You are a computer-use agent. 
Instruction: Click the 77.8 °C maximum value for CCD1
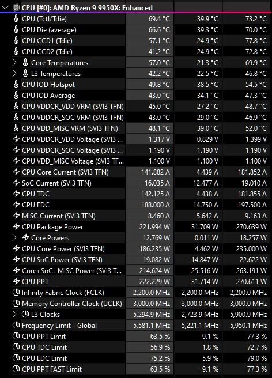256,41
